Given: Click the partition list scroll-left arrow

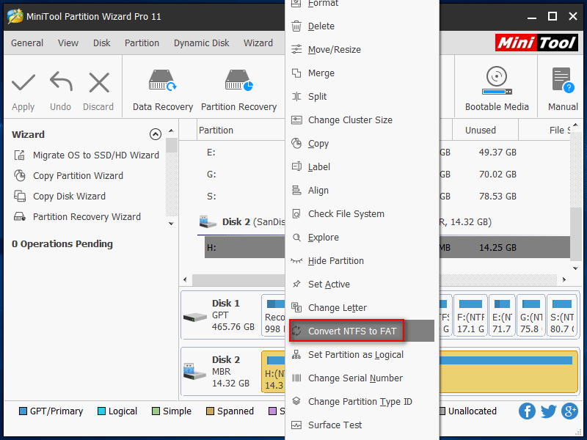Looking at the screenshot, I should (185, 279).
